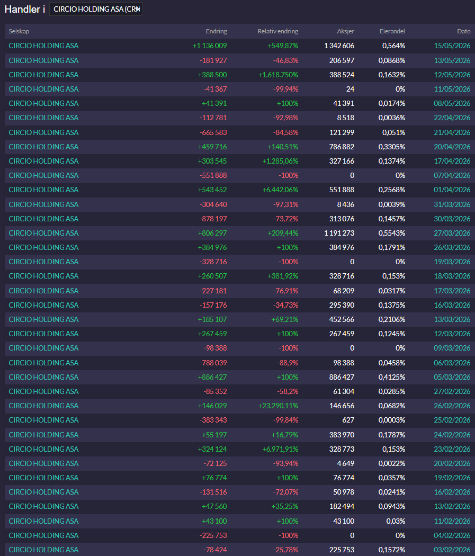Open CIRCIO HOLDING ASA link dated 15/05/2026
The width and height of the screenshot is (475, 556).
click(x=43, y=46)
